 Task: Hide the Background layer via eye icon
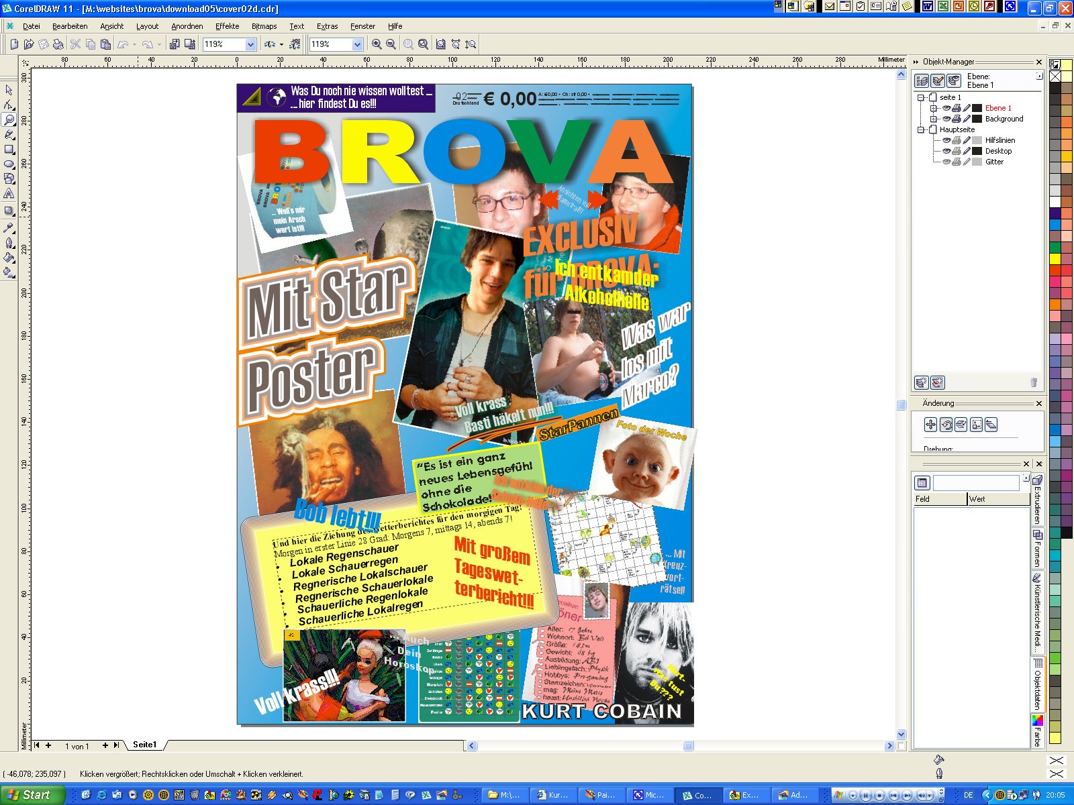click(x=946, y=119)
